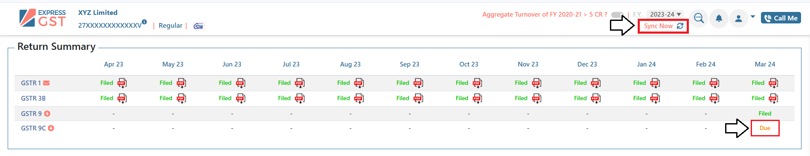This screenshot has width=810, height=156.
Task: Open the F.Y. 2023-24 dropdown
Action: (665, 14)
